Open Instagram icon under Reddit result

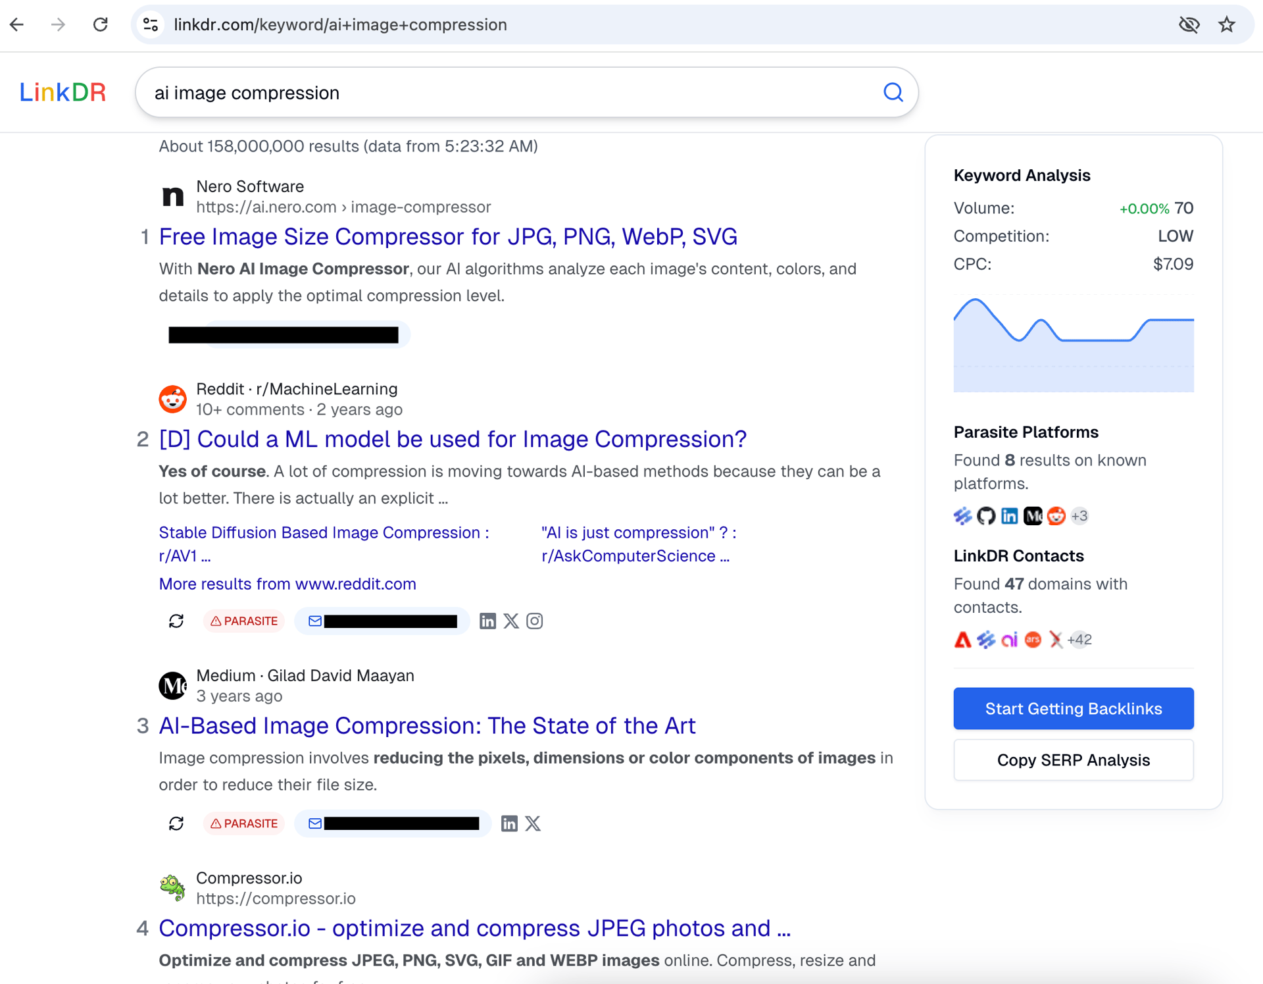coord(535,621)
